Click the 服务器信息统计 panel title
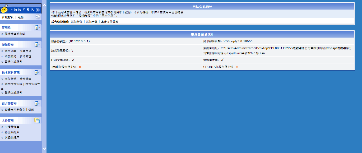362x153 pixels. click(202, 34)
